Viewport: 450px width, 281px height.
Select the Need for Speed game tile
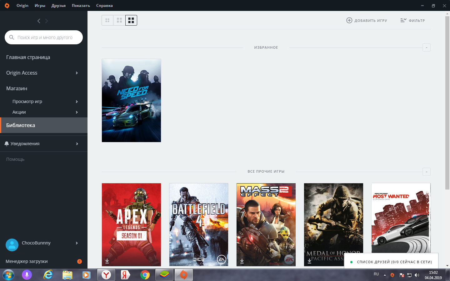pos(131,101)
